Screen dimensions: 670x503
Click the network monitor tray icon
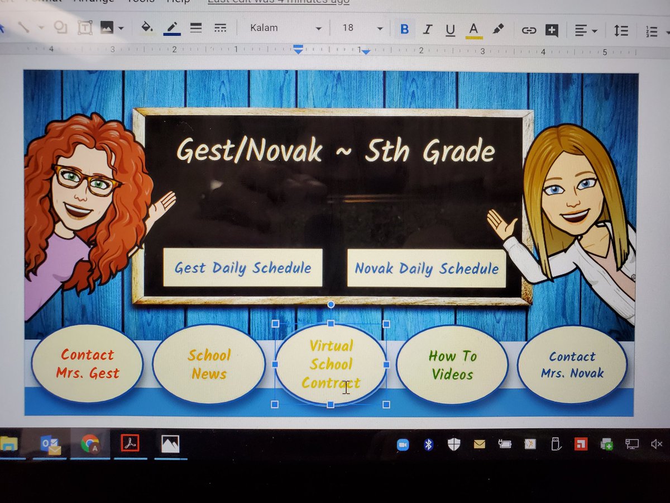coord(631,445)
